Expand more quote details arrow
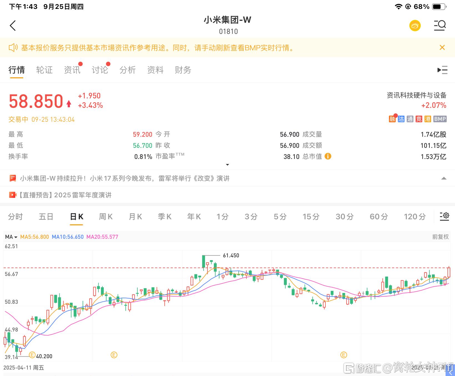Viewport: 455px width, 376px height. (228, 165)
